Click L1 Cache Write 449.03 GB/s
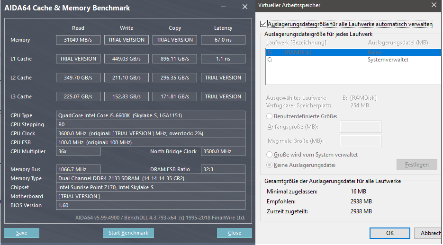 coord(127,59)
